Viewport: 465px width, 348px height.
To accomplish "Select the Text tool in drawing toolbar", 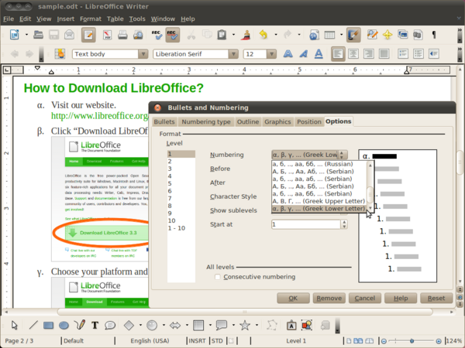I will click(x=95, y=325).
